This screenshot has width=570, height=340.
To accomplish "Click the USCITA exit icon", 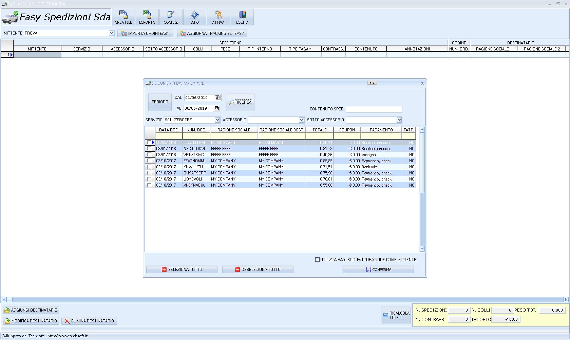I will click(242, 17).
